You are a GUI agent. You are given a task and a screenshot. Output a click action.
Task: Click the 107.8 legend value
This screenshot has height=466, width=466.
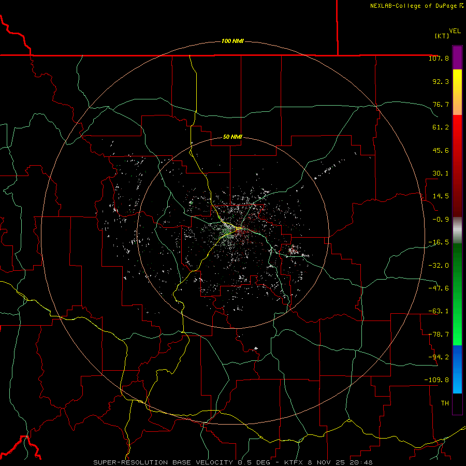(439, 58)
